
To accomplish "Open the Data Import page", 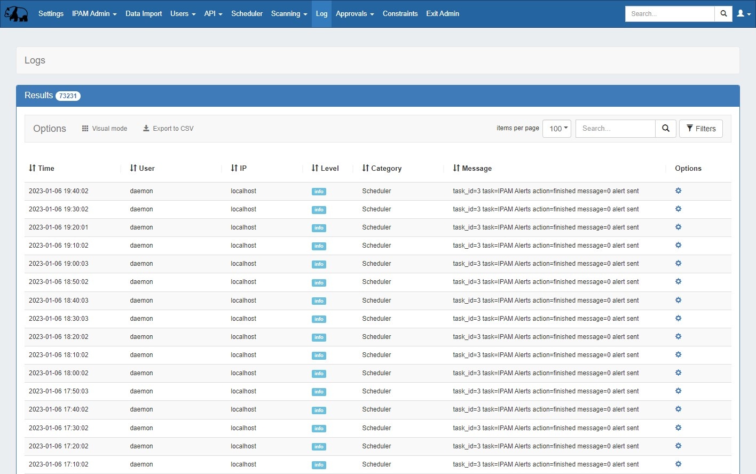I will click(x=144, y=14).
